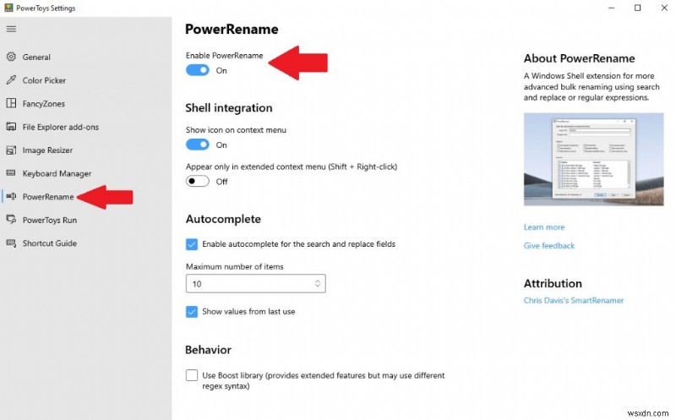Click the PowerRename sidebar icon

[11, 197]
